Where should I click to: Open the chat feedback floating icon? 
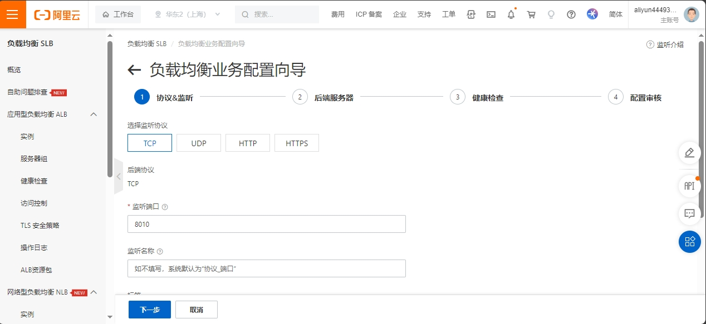point(690,213)
